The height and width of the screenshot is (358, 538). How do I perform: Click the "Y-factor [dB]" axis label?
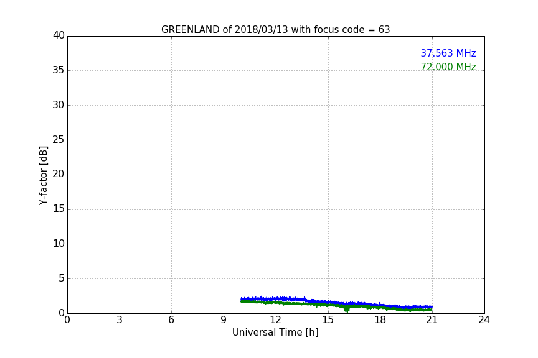pos(43,175)
